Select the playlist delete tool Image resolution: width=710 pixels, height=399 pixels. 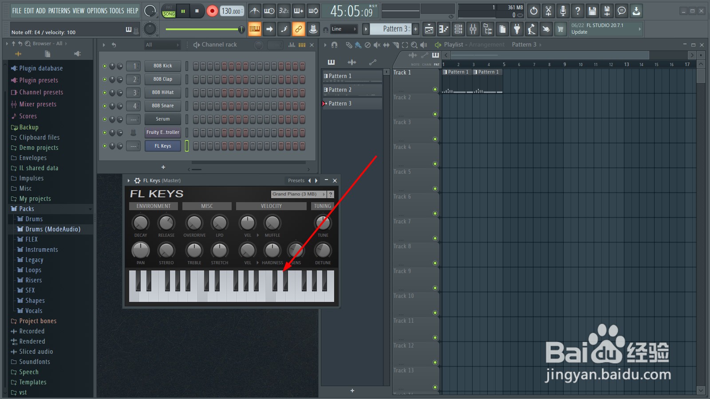pyautogui.click(x=367, y=45)
